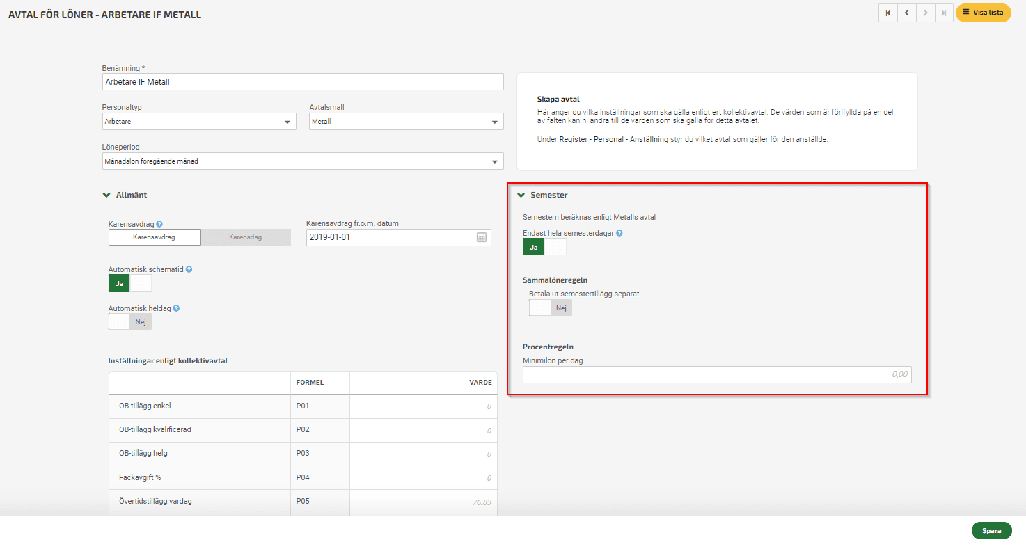The image size is (1026, 549).
Task: Select the Karensavdrag option
Action: pyautogui.click(x=155, y=237)
